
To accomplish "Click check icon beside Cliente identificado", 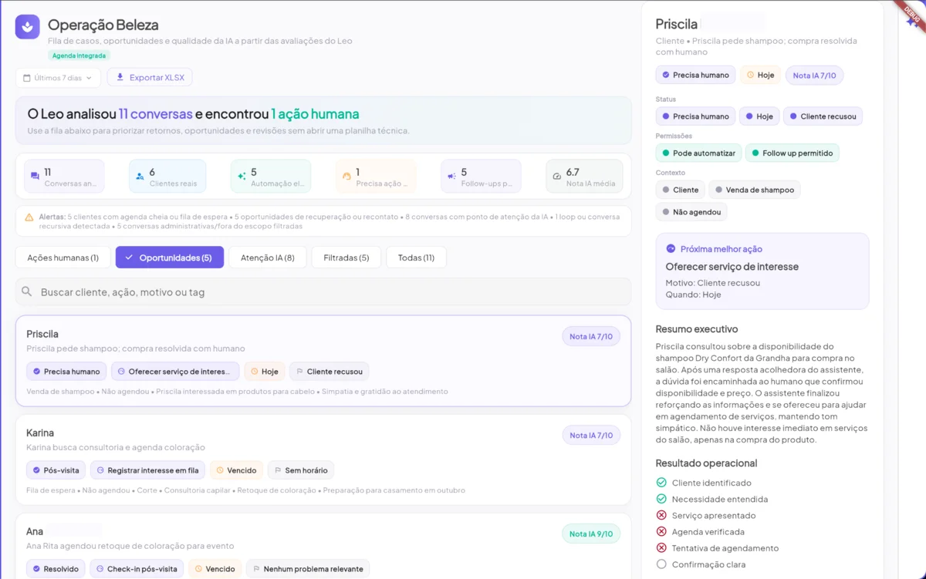I will tap(661, 483).
